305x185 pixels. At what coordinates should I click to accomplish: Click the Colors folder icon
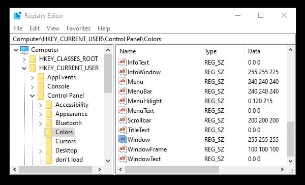pos(49,132)
